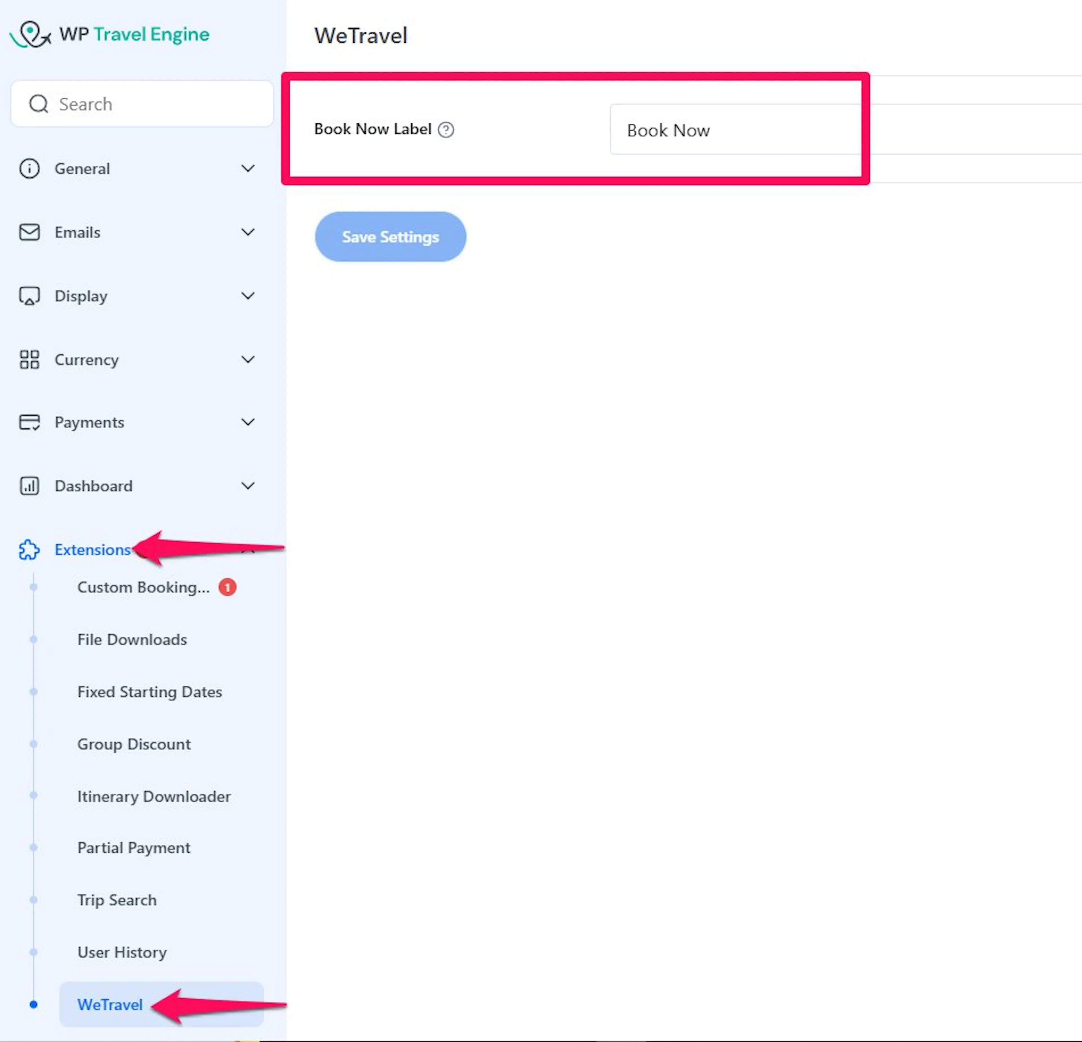
Task: Click the Payments card icon
Action: click(x=29, y=422)
